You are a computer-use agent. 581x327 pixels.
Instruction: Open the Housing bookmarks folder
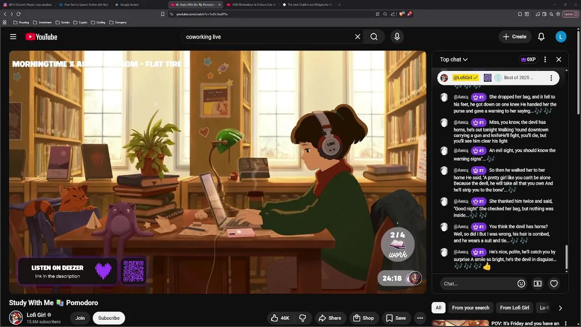[x=21, y=22]
